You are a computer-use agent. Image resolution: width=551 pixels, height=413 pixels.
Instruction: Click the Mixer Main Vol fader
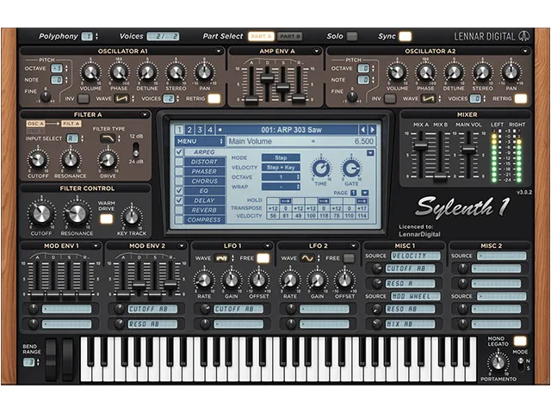click(x=468, y=149)
